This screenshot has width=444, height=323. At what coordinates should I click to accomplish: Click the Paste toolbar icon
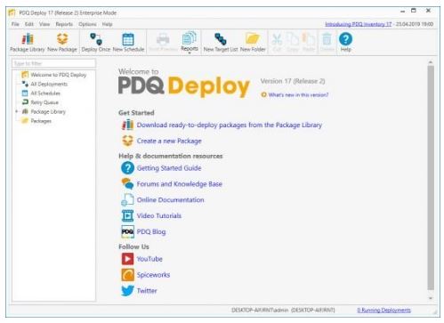[309, 42]
